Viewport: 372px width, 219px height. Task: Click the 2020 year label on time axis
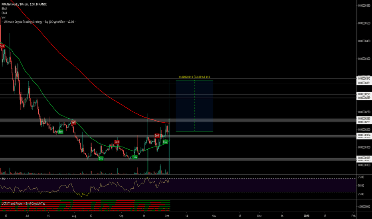[307, 216]
